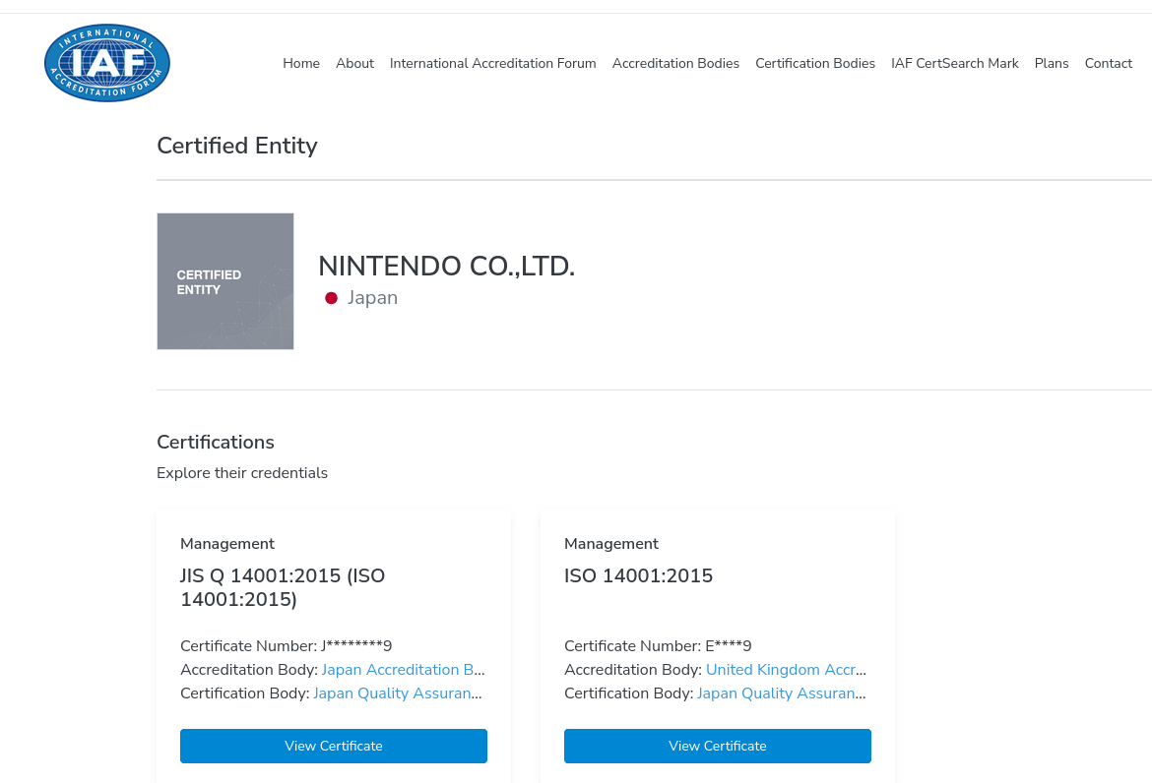View Certificate for JIS Q 14001:2015
Viewport: 1152px width, 783px height.
pos(334,746)
